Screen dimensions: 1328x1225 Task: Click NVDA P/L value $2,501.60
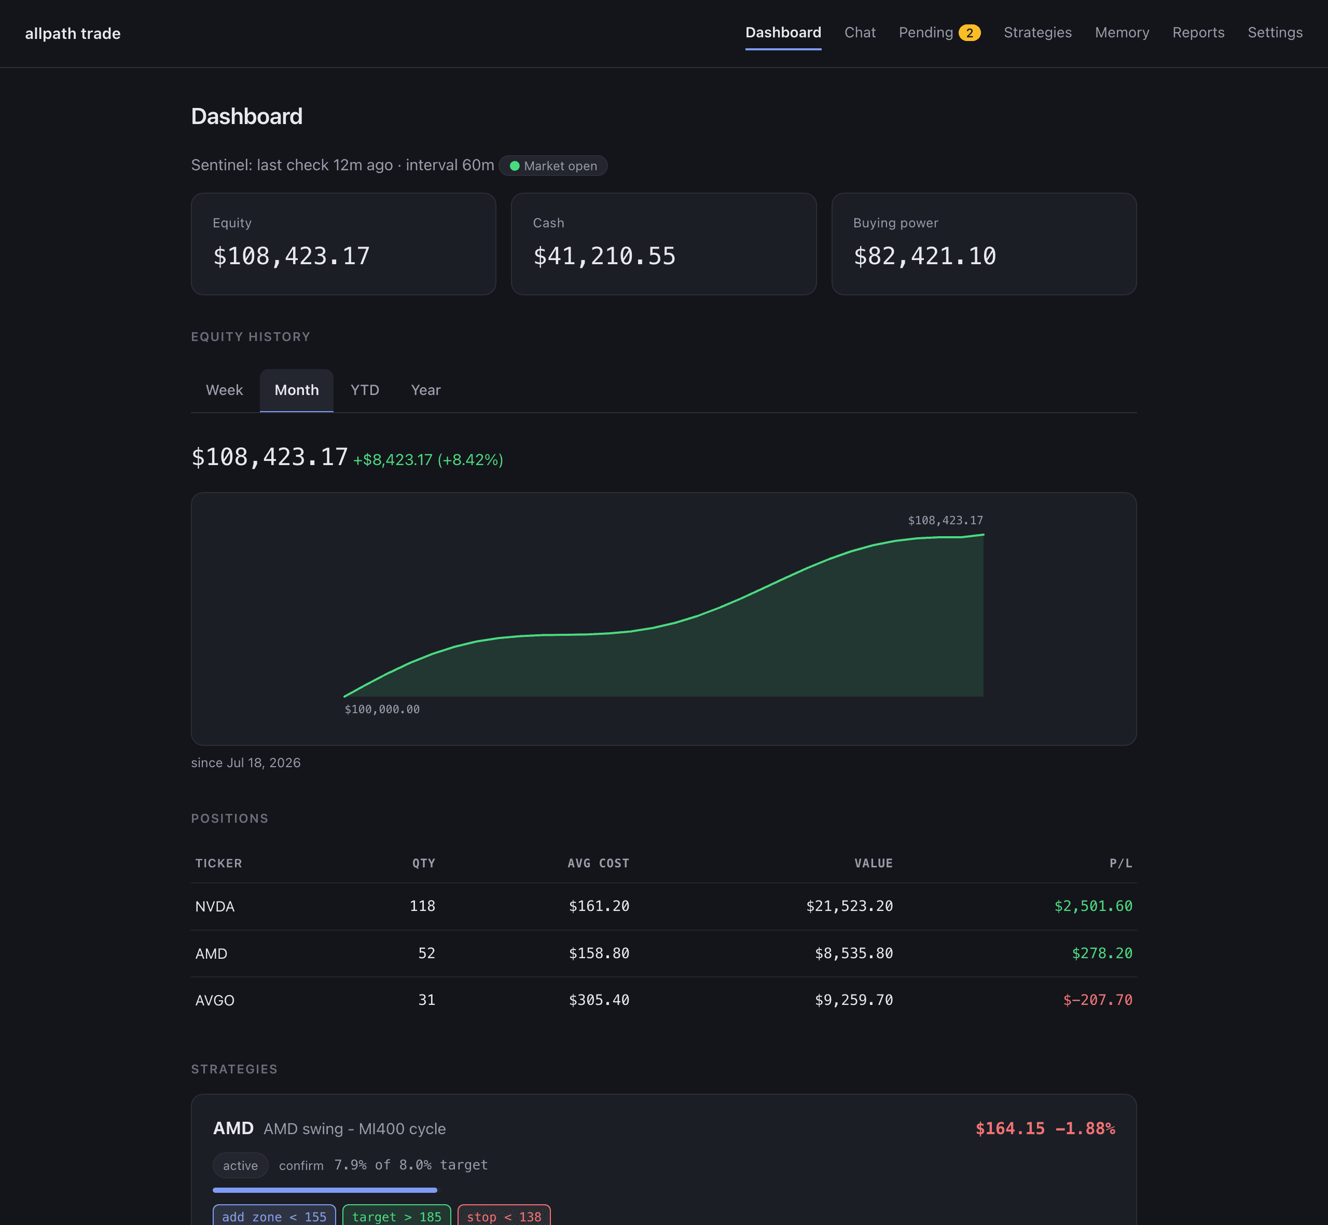1094,906
